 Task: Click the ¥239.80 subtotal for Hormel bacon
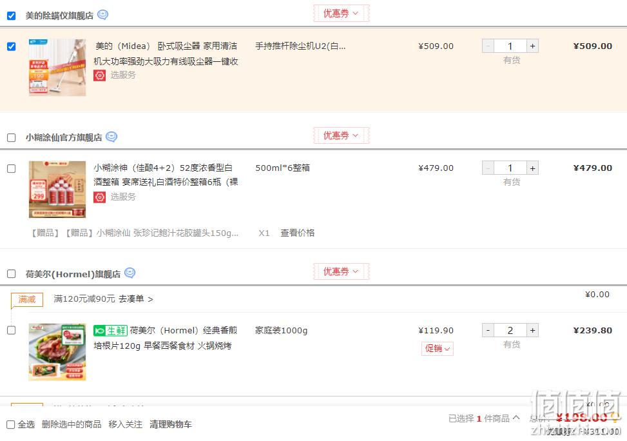coord(593,331)
